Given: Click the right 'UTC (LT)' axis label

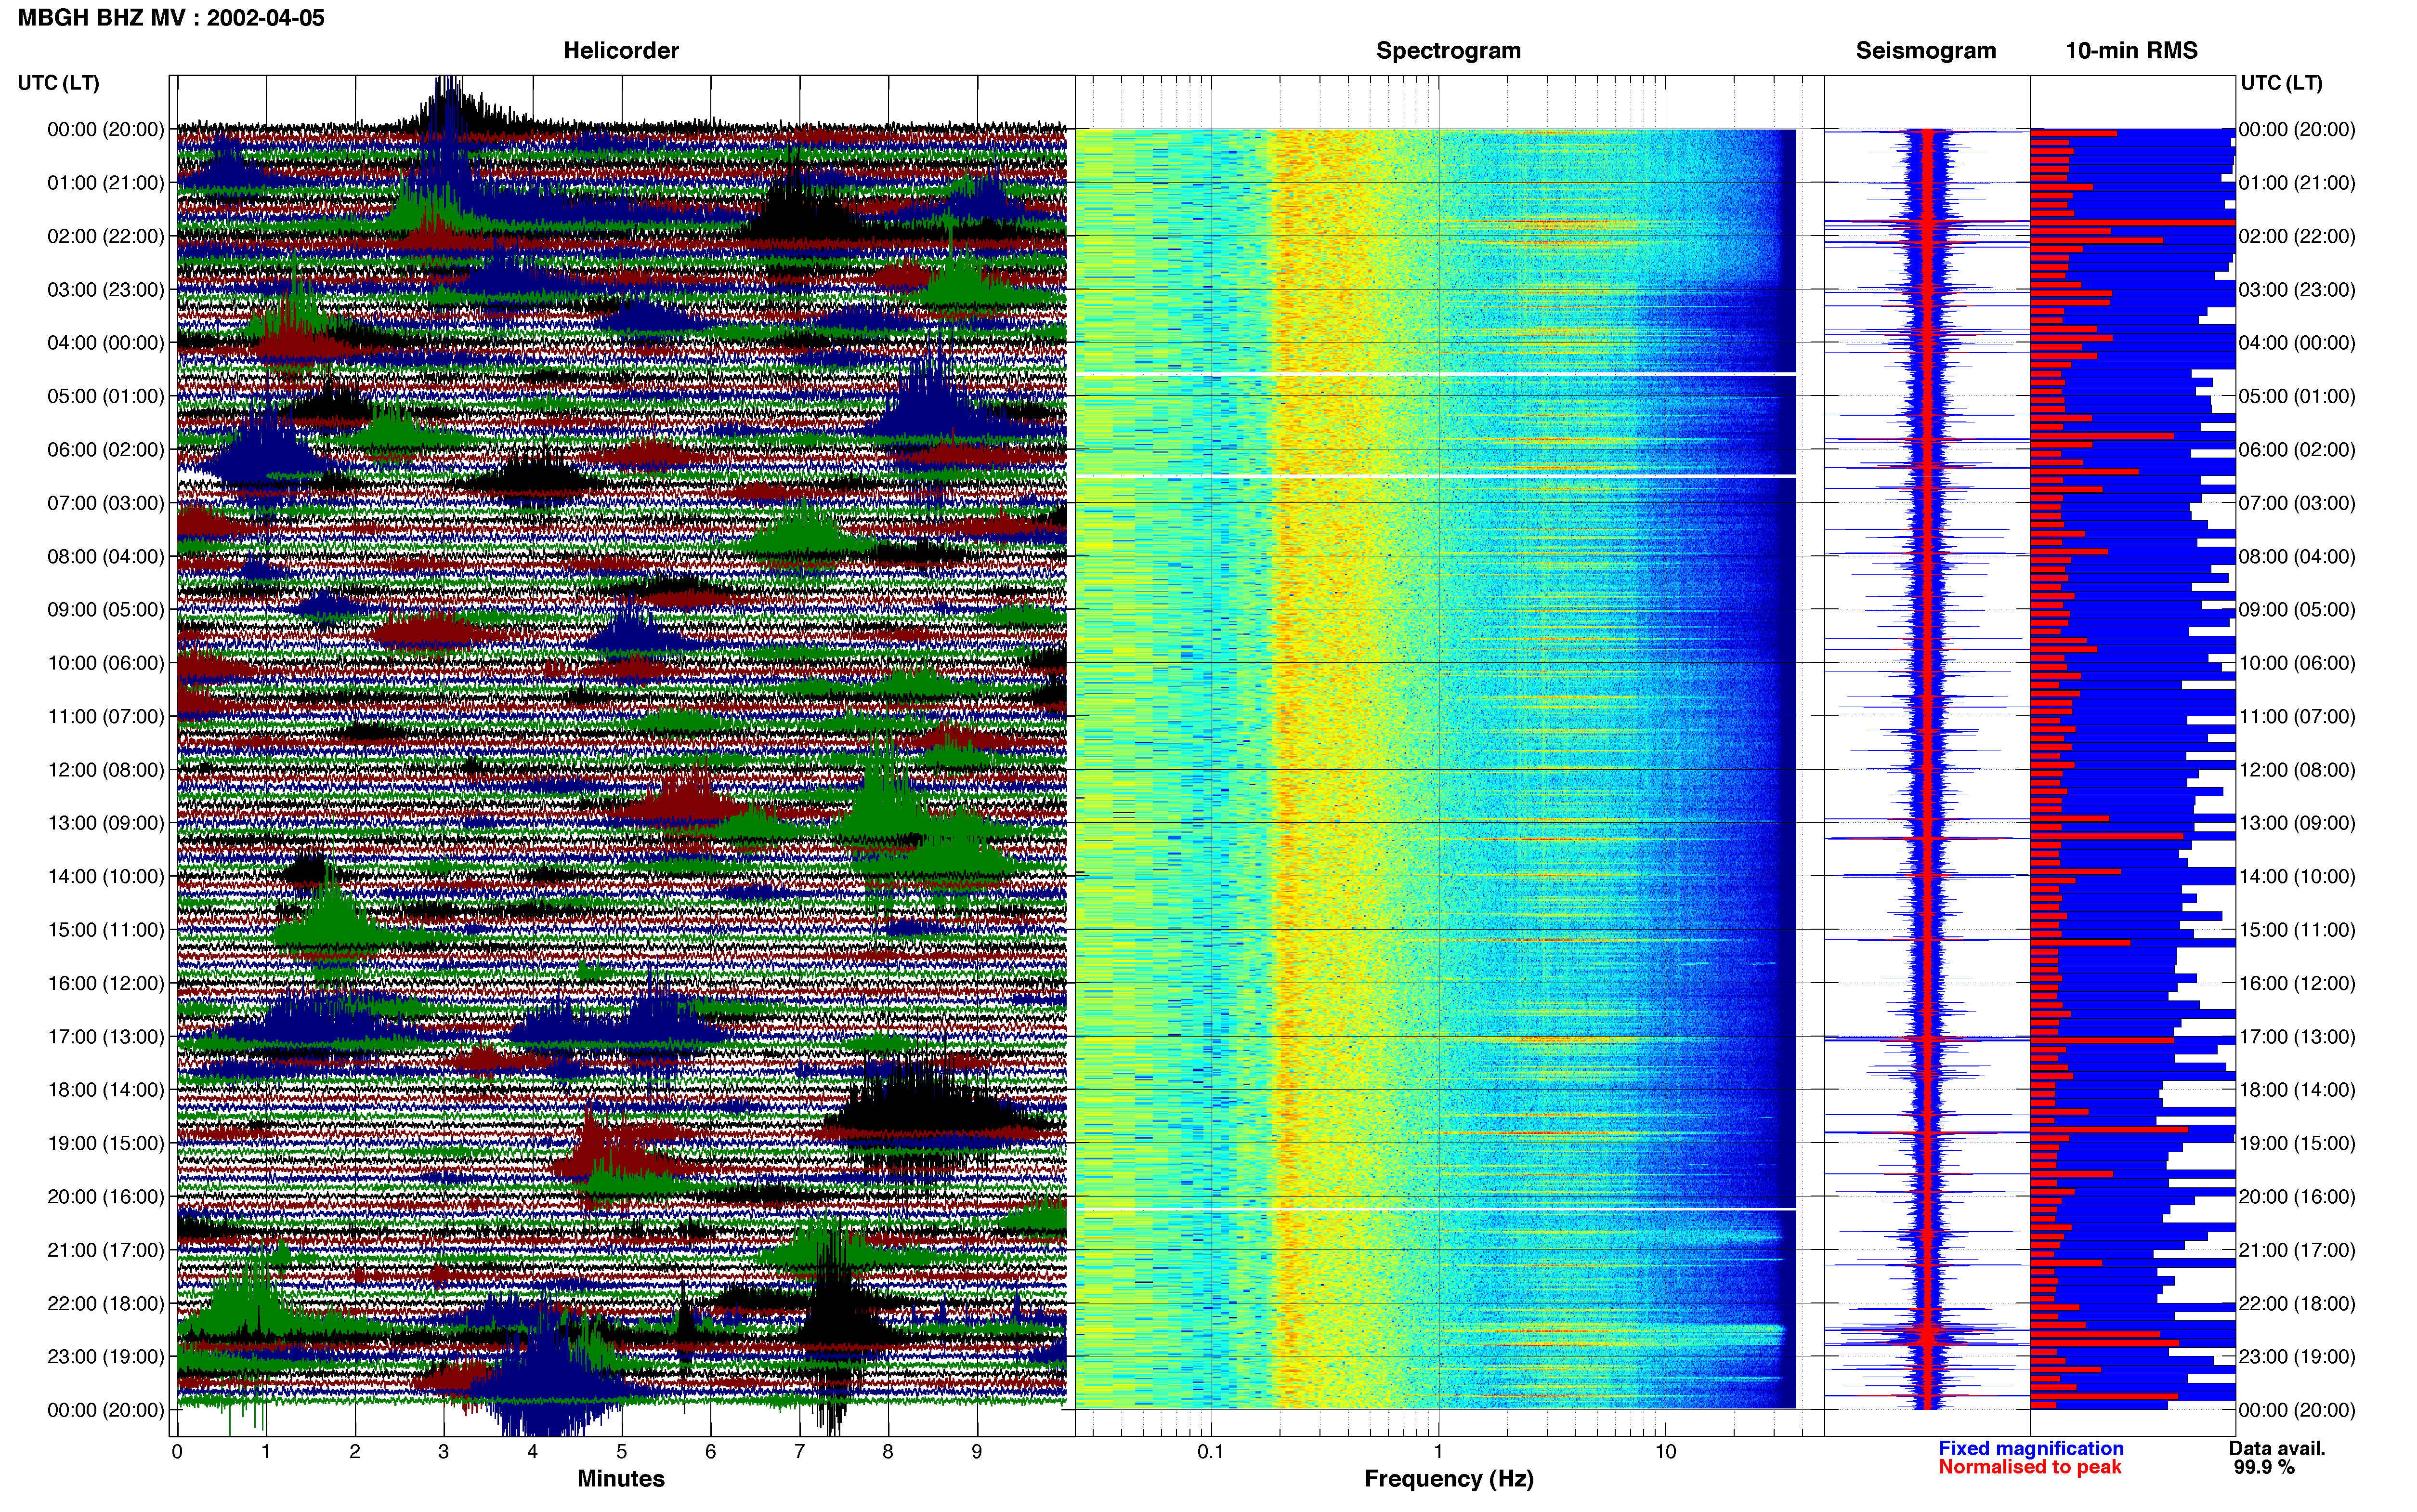Looking at the screenshot, I should [2281, 83].
